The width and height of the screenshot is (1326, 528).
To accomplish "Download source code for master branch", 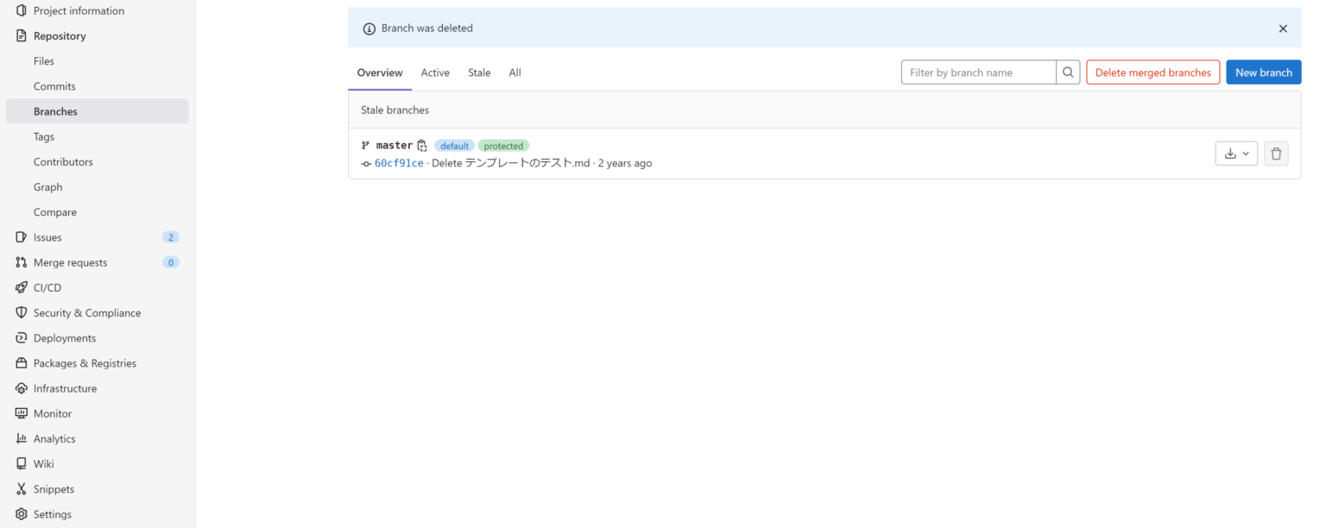I will coord(1229,153).
